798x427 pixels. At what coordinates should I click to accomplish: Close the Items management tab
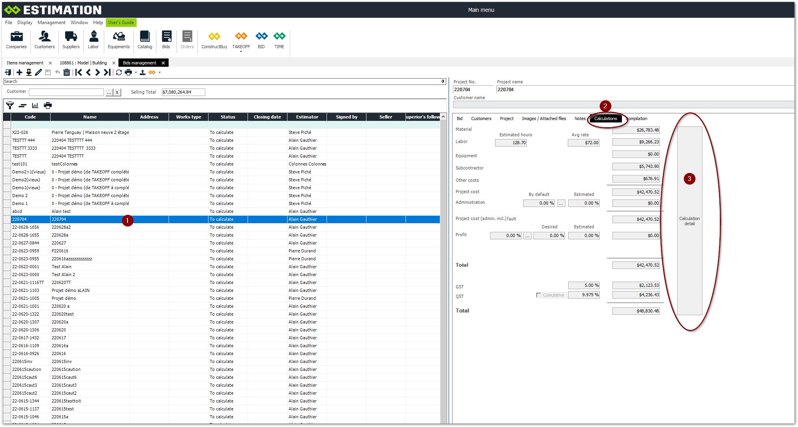click(x=50, y=63)
